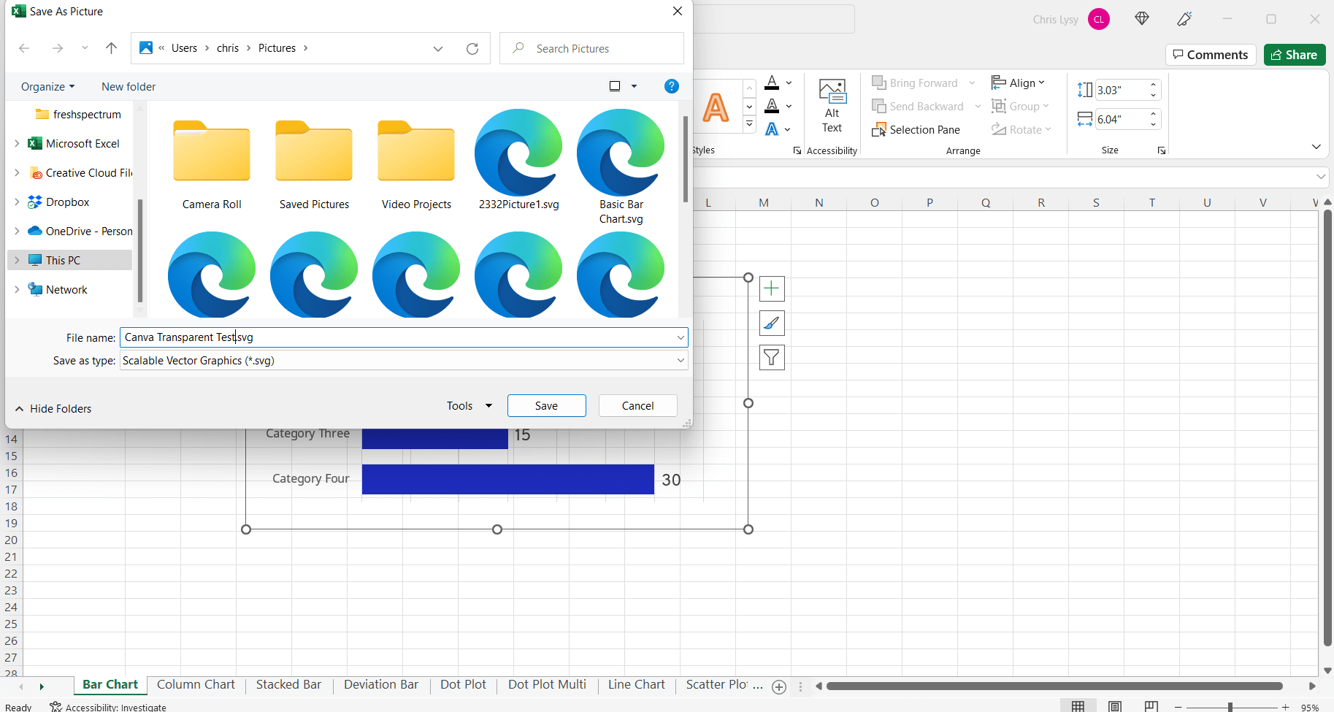This screenshot has height=712, width=1334.
Task: Increase the shape height value
Action: pos(1154,85)
